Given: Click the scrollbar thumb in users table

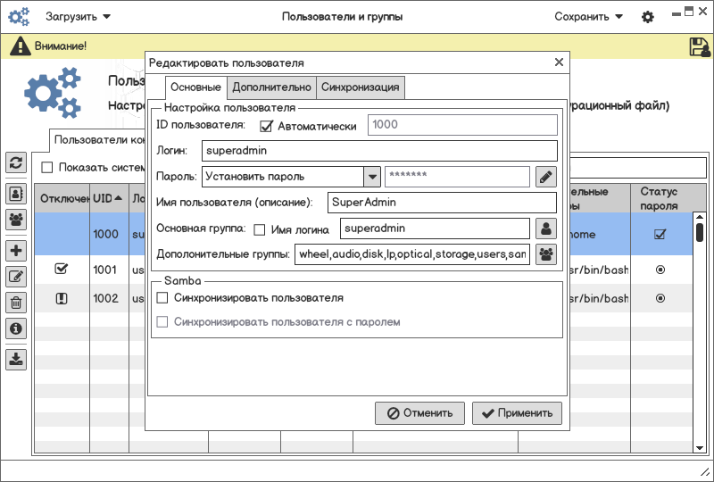Looking at the screenshot, I should point(700,232).
